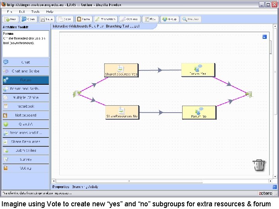The image size is (279, 209).
Task: Click arrow on ShareResources No to Forum No
Action: [161, 112]
